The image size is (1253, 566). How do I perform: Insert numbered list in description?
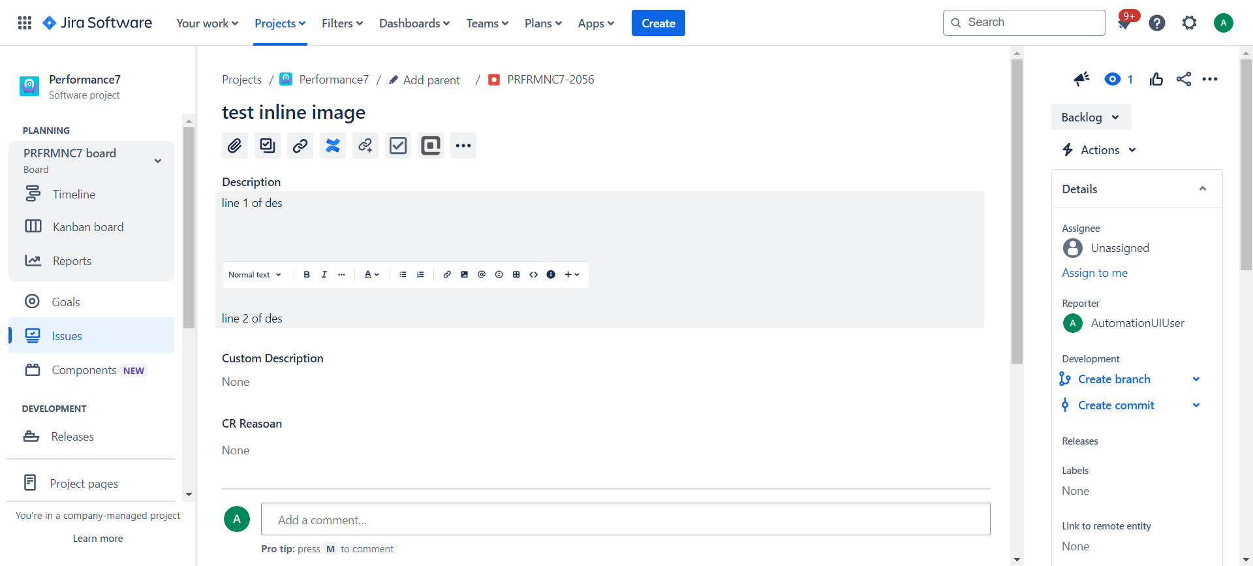[x=420, y=275]
